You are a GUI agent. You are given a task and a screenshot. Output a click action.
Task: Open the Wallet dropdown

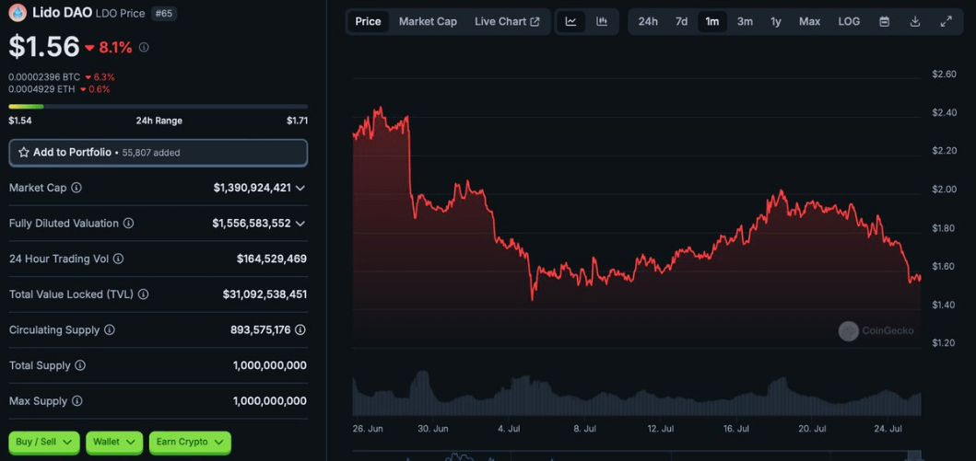pyautogui.click(x=114, y=442)
